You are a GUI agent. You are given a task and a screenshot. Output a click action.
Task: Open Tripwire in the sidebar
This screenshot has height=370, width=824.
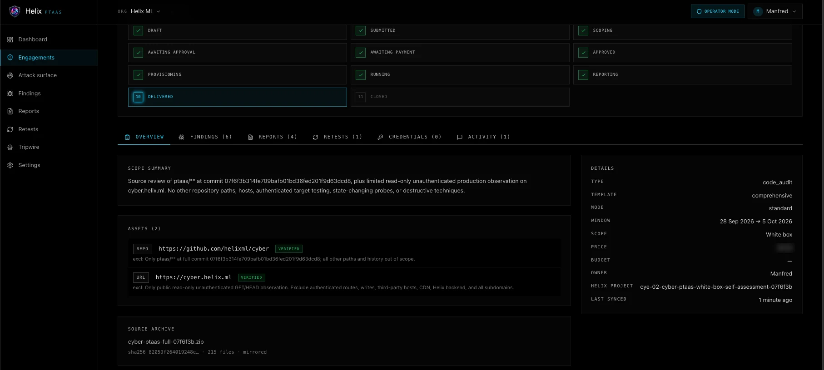pyautogui.click(x=49, y=147)
